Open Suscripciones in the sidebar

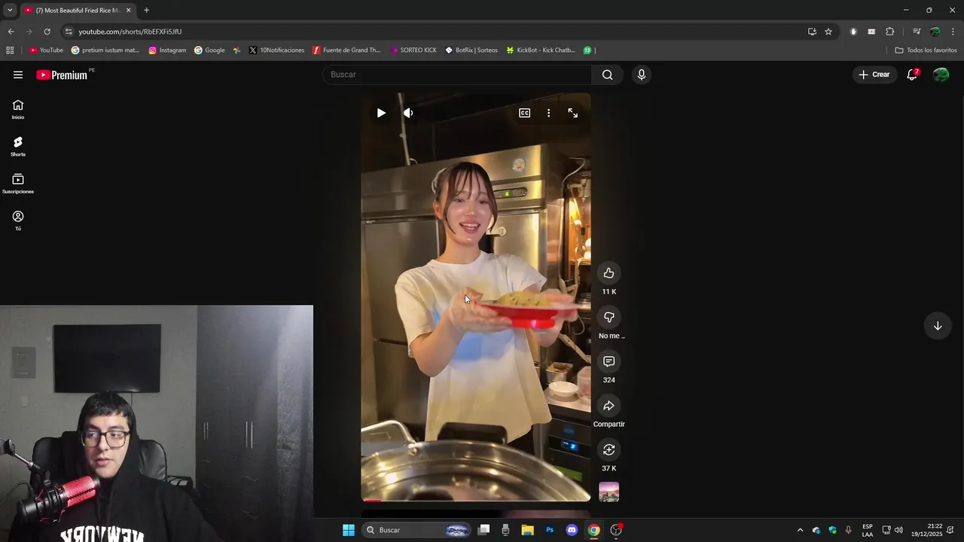pyautogui.click(x=18, y=184)
